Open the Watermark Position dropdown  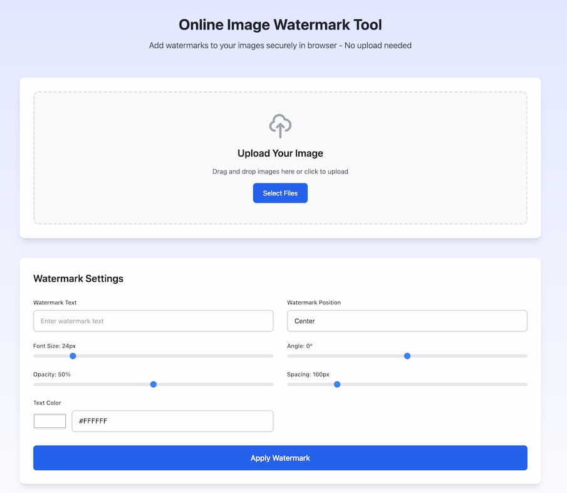pos(407,321)
